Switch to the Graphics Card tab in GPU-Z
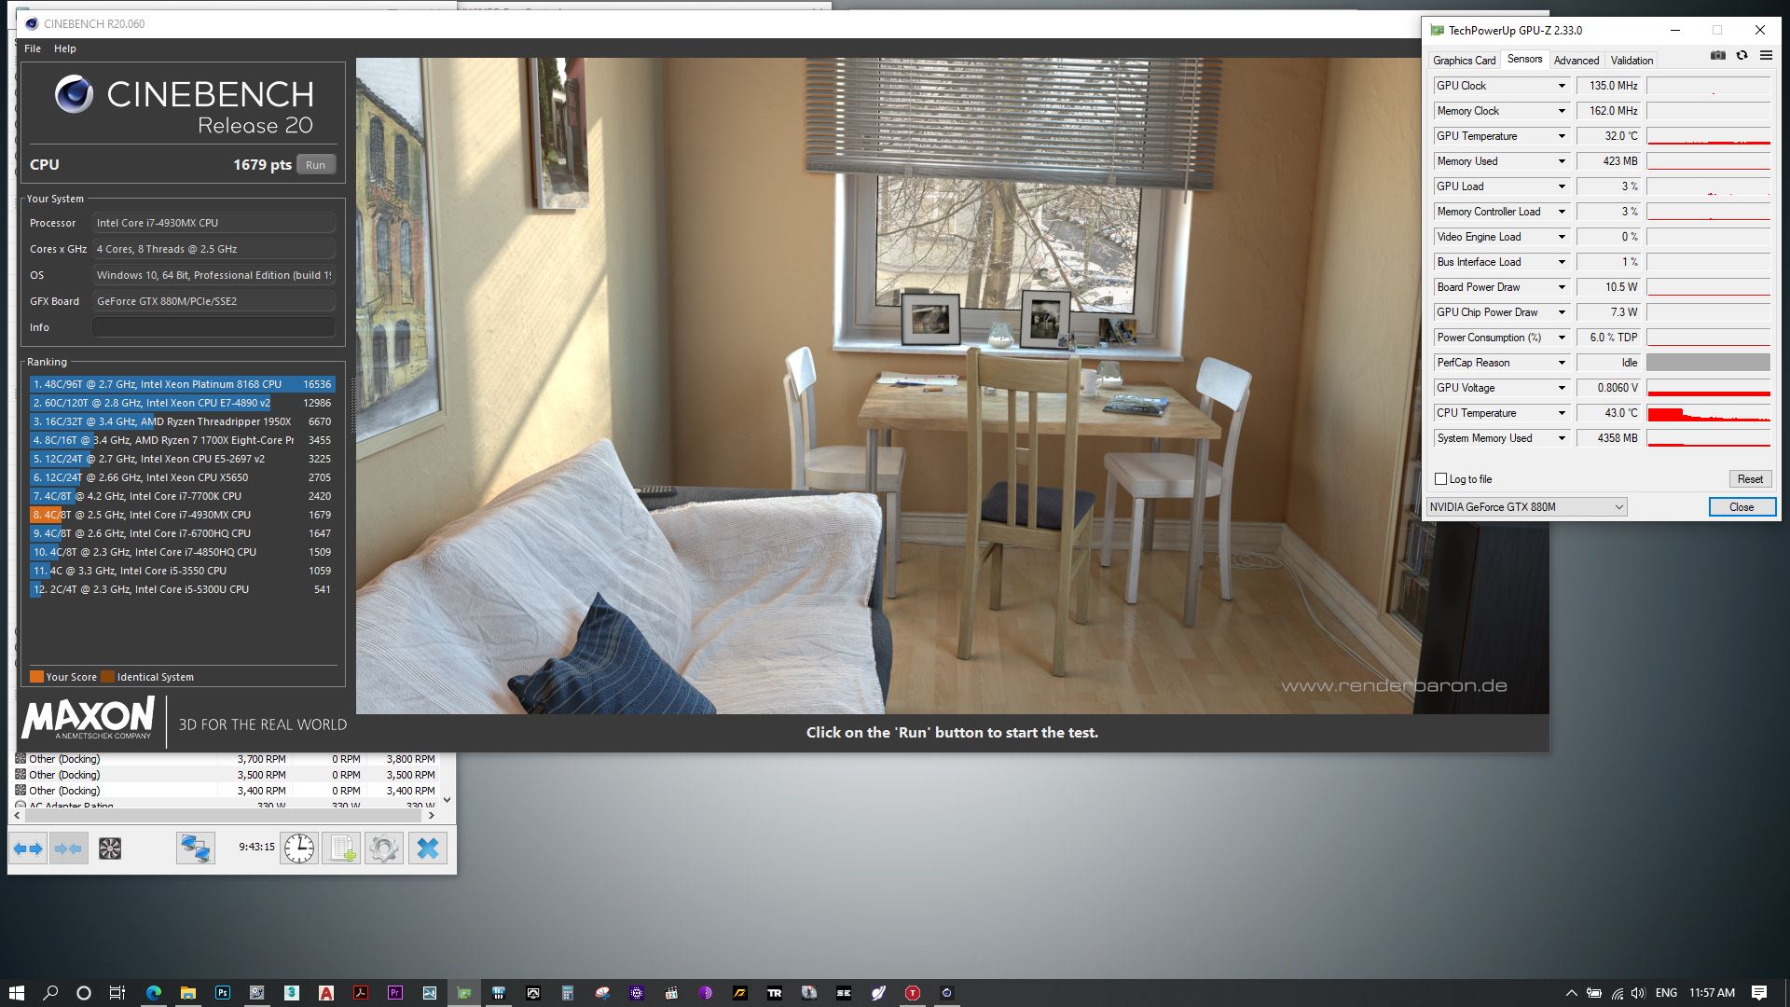1790x1007 pixels. pyautogui.click(x=1464, y=61)
